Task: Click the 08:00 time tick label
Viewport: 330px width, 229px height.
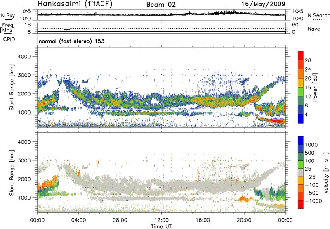Action: [120, 220]
